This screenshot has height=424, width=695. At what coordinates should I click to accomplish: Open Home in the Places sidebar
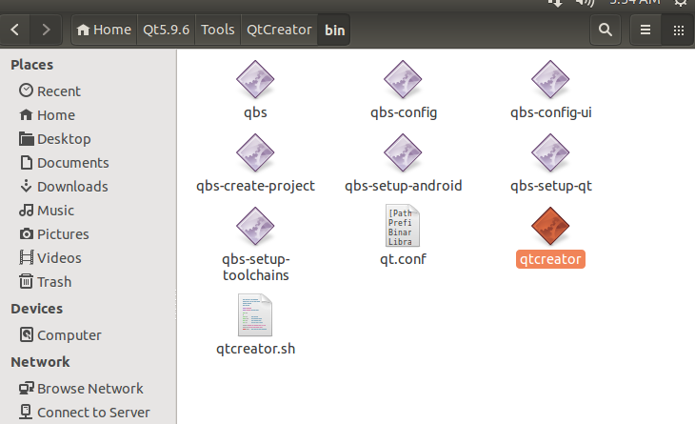[48, 115]
